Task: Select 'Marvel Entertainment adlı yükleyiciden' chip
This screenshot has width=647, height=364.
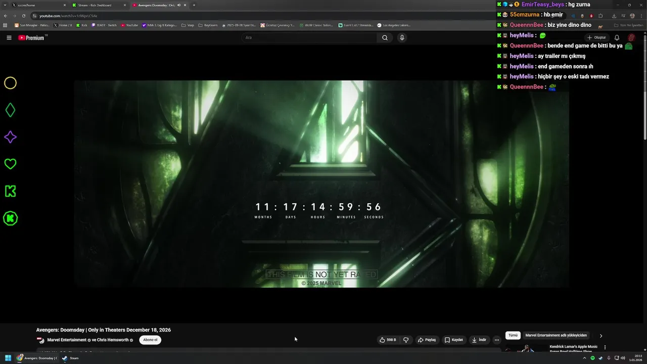Action: point(556,335)
